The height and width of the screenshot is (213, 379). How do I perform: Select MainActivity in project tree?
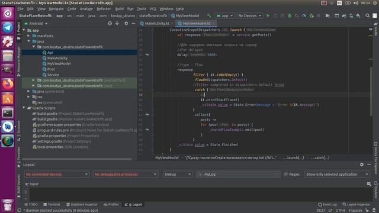pyautogui.click(x=57, y=58)
